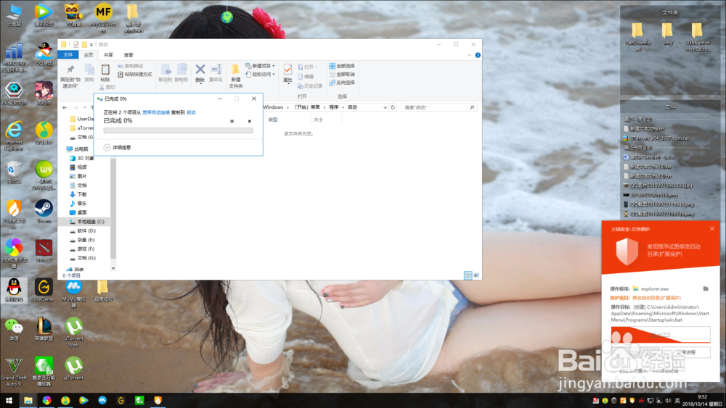Open uTorrent Web desktop icon
The height and width of the screenshot is (408, 726).
[x=73, y=332]
